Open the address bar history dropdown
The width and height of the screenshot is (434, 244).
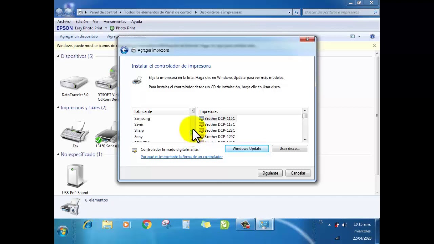289,12
